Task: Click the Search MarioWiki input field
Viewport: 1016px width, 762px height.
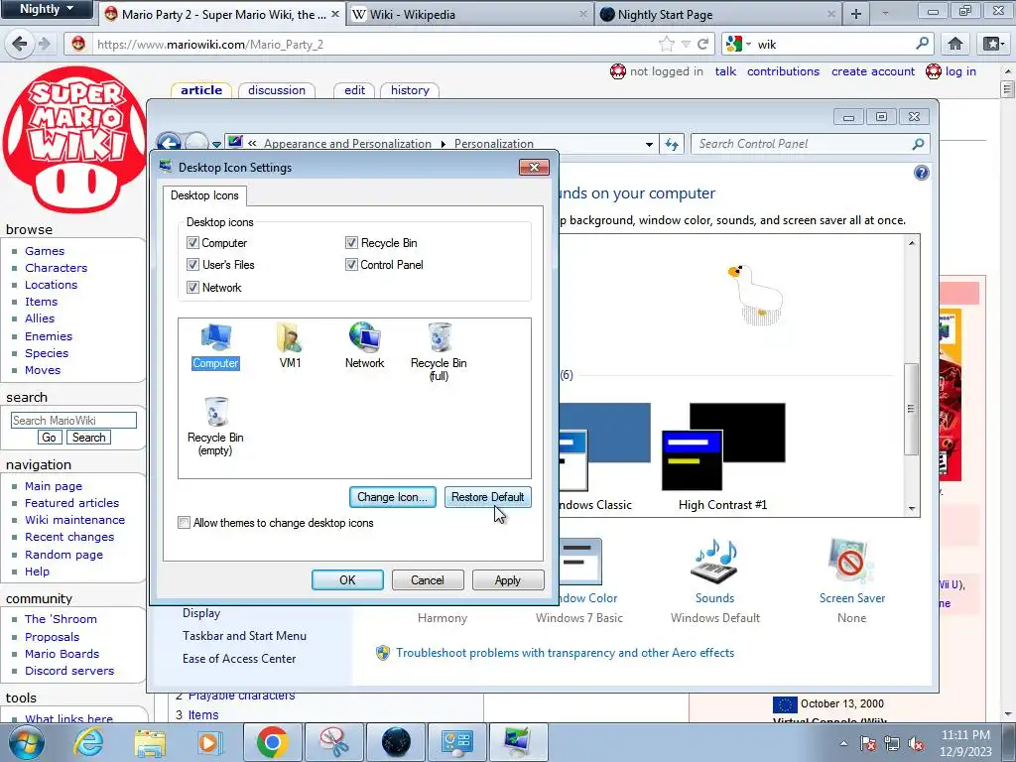Action: [73, 420]
